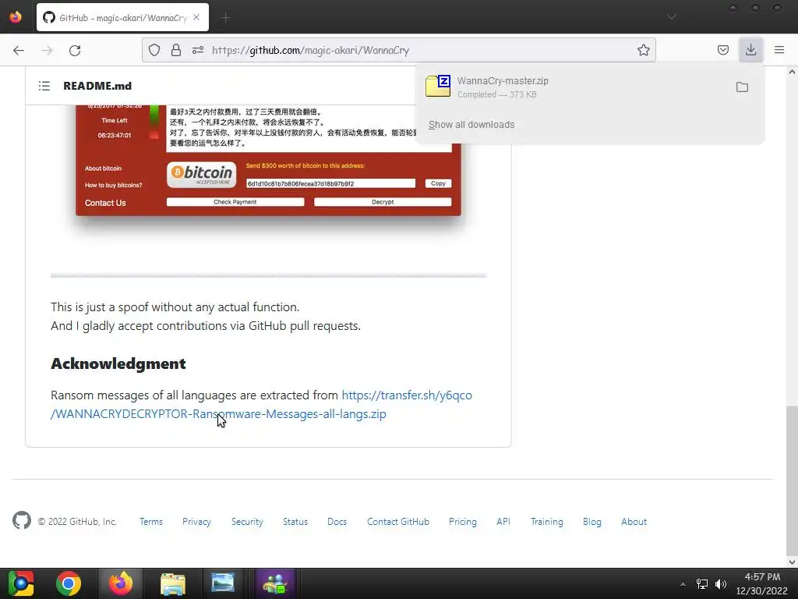The height and width of the screenshot is (599, 798).
Task: Open file manager from taskbar
Action: [173, 583]
